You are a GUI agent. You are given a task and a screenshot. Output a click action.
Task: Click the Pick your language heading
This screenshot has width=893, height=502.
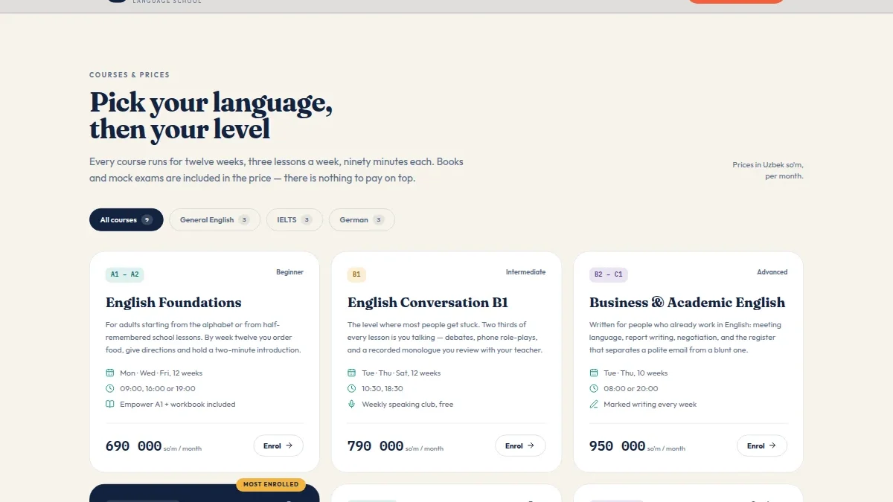click(211, 116)
